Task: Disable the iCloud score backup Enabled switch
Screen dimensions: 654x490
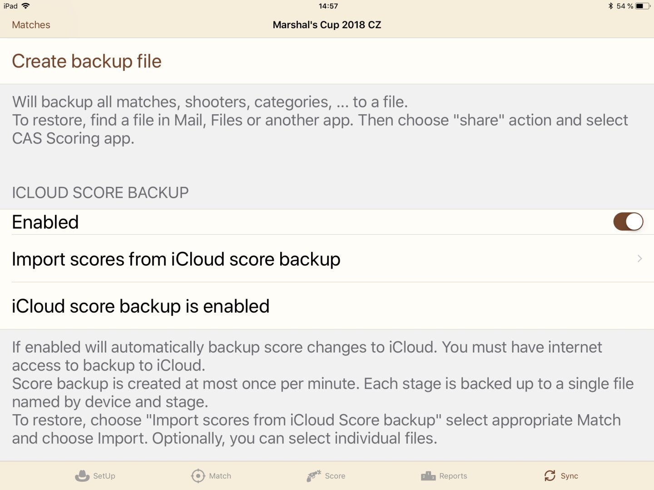Action: pyautogui.click(x=628, y=222)
